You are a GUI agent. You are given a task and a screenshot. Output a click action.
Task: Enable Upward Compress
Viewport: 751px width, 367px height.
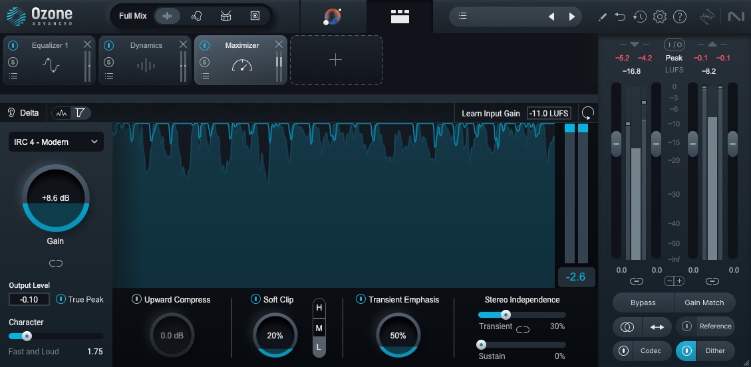point(136,299)
